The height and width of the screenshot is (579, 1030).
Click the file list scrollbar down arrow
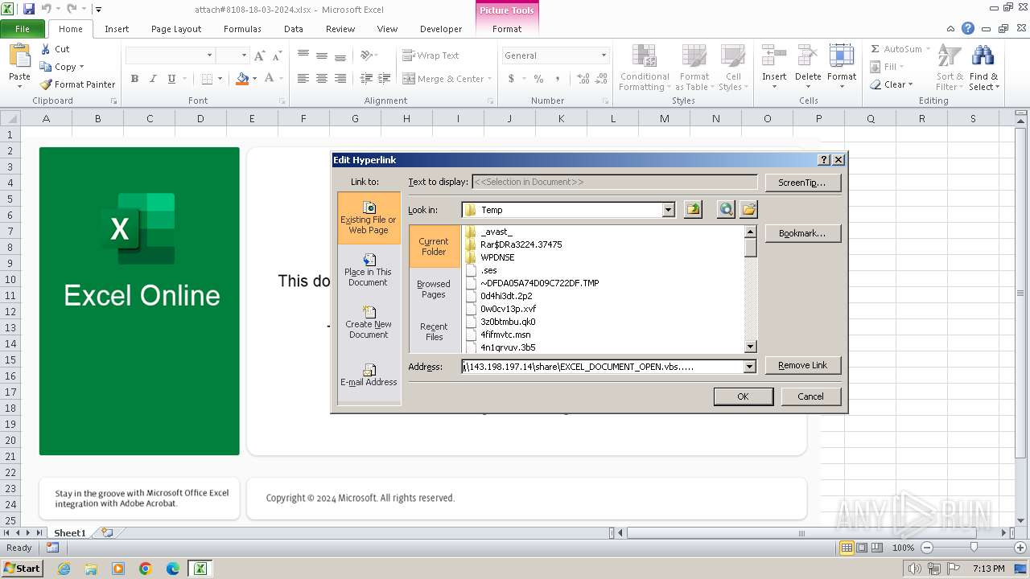click(x=751, y=347)
